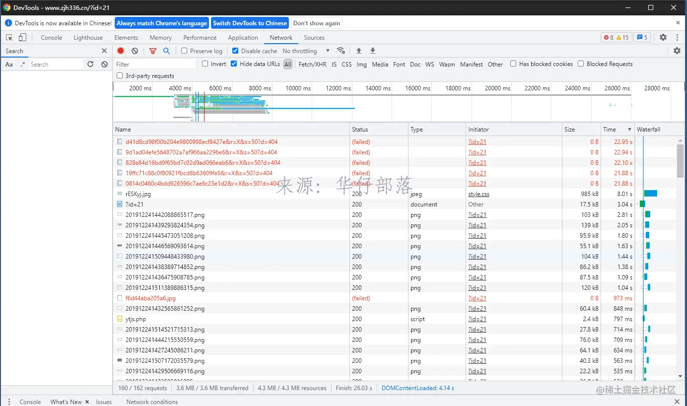The image size is (687, 406).
Task: Close the bottom drawer
Action: click(x=677, y=402)
